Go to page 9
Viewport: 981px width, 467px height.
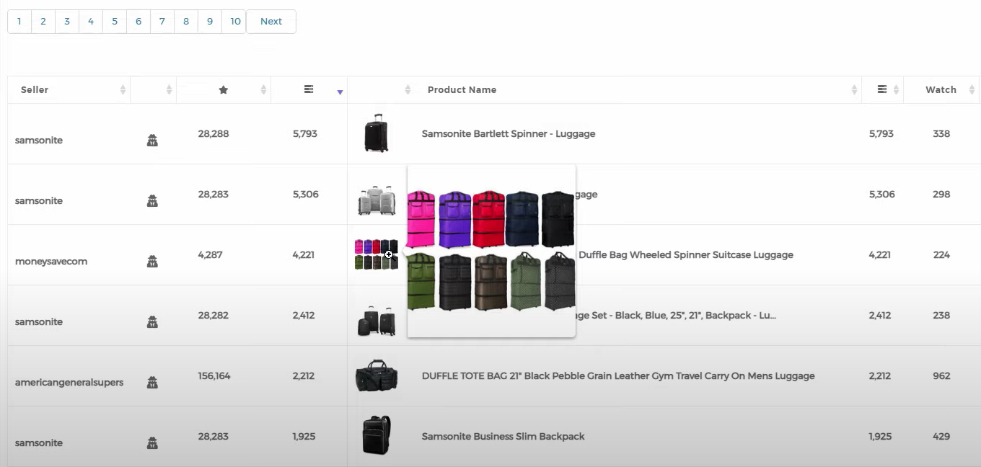pyautogui.click(x=210, y=22)
